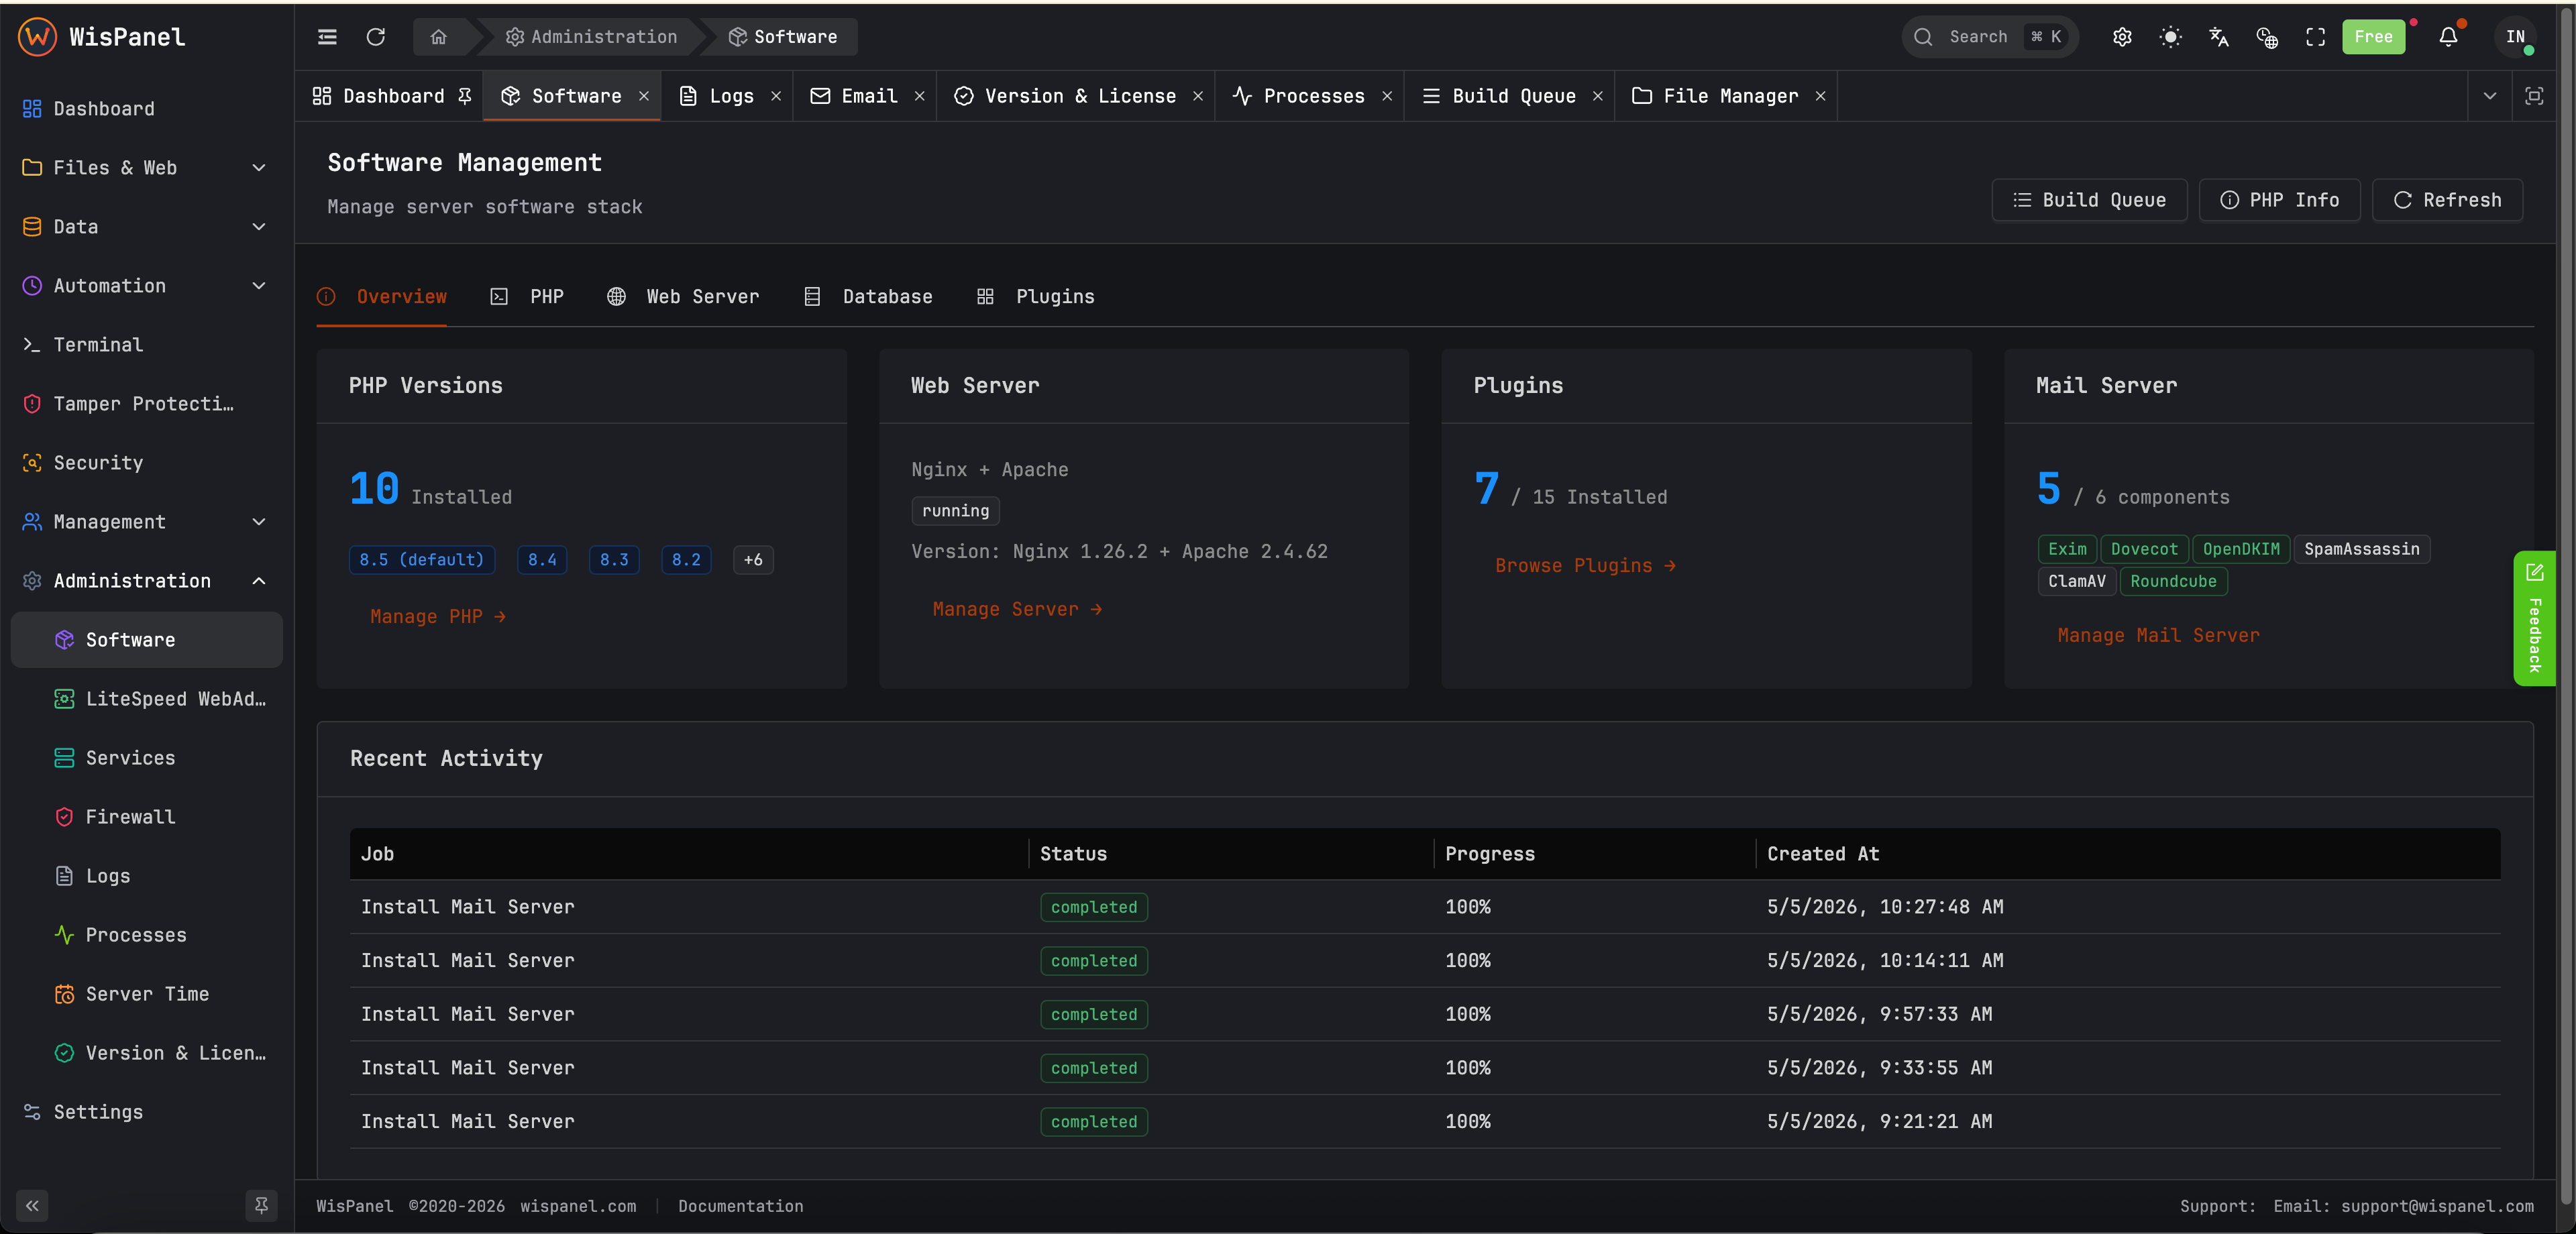Follow the Manage Server link

click(1017, 609)
